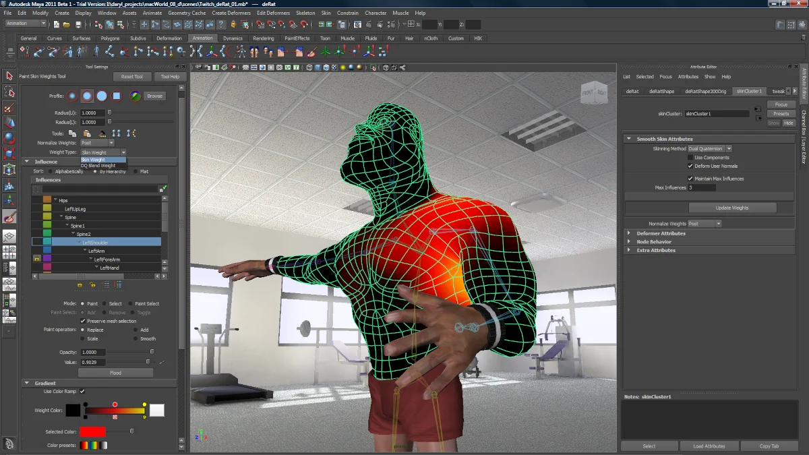Open the custom brush shape icon
Viewport: 809px width, 455px height.
pos(136,96)
